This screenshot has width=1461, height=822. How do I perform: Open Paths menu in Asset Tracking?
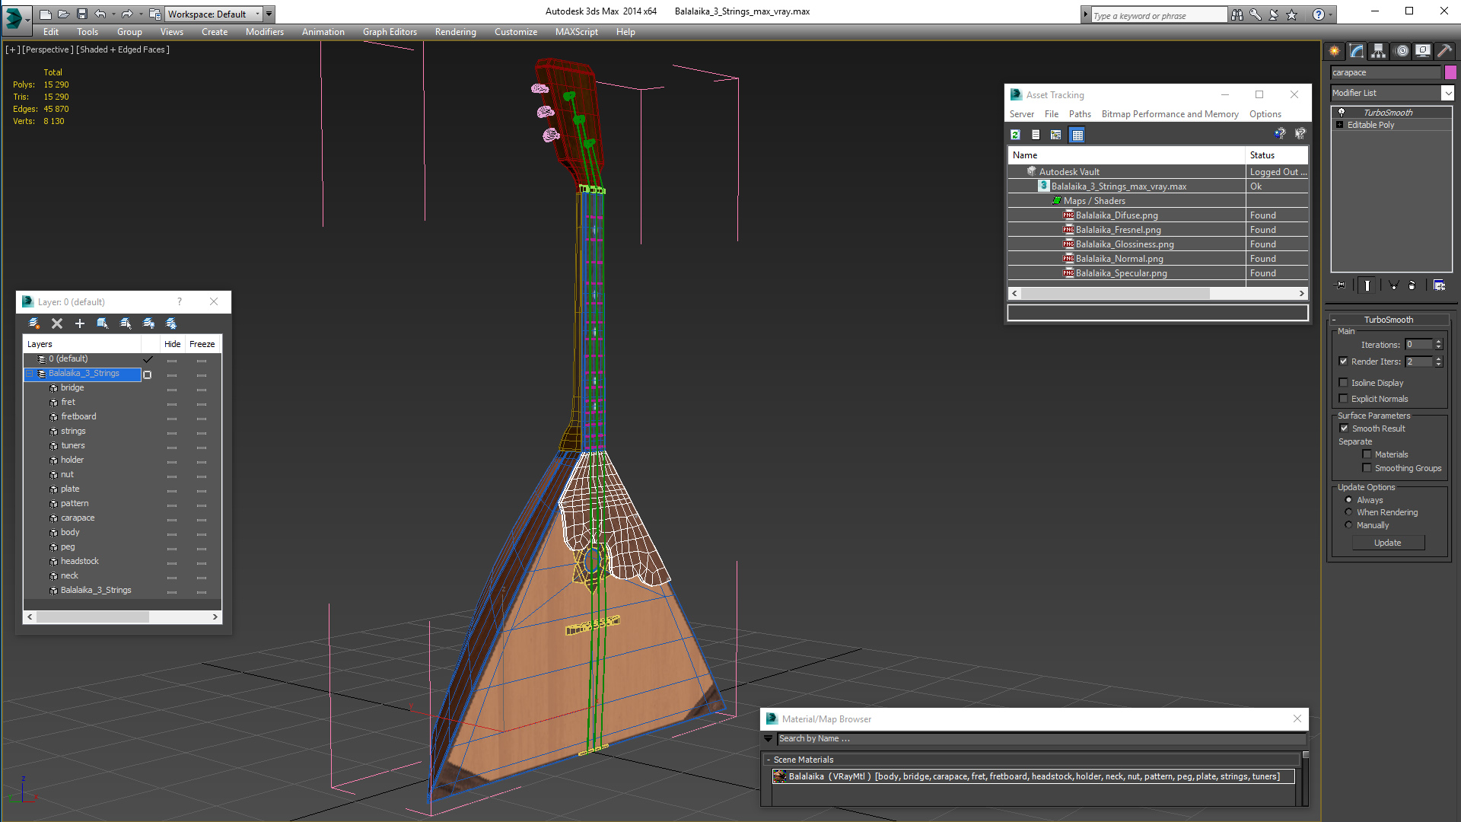click(x=1079, y=114)
